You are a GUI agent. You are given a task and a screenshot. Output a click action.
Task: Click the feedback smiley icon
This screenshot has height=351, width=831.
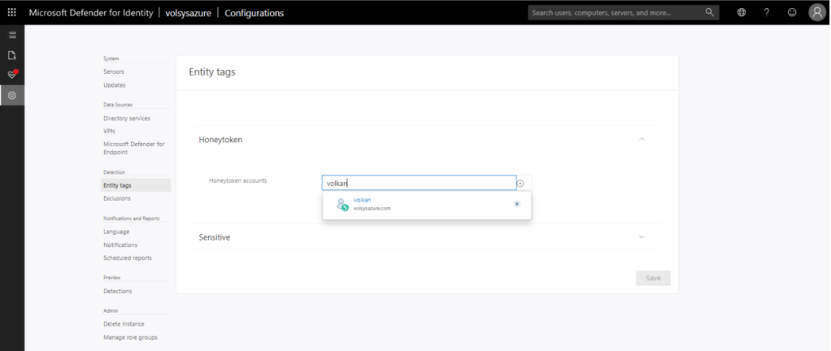[x=791, y=13]
